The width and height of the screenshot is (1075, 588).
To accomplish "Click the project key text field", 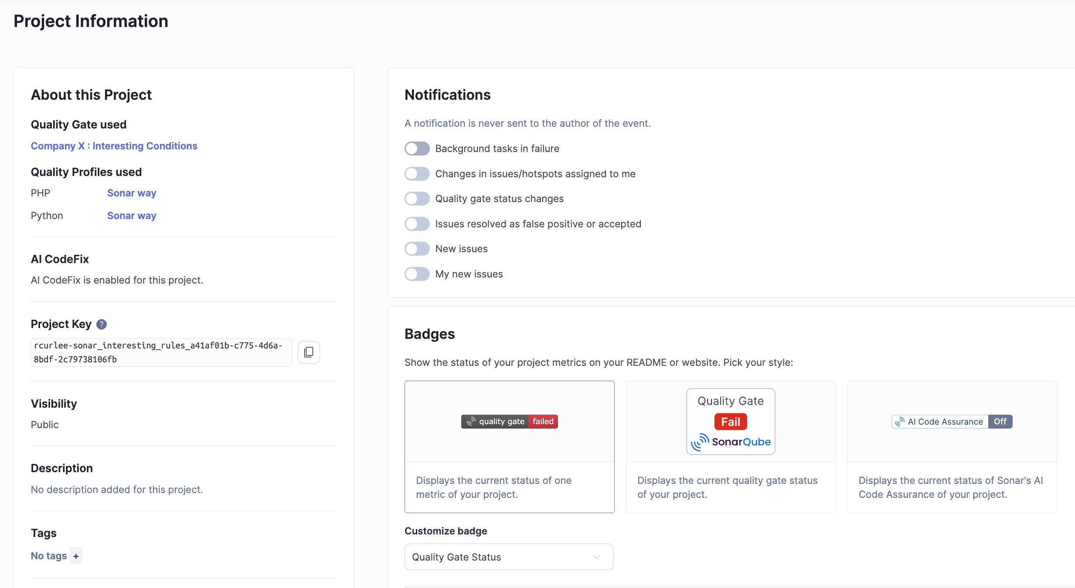I will point(160,352).
